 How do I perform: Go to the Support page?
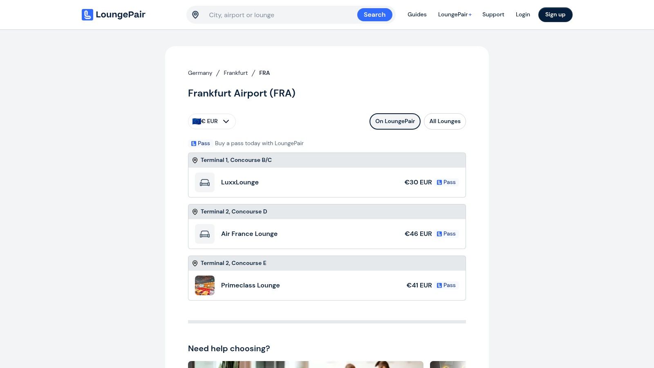coord(493,15)
